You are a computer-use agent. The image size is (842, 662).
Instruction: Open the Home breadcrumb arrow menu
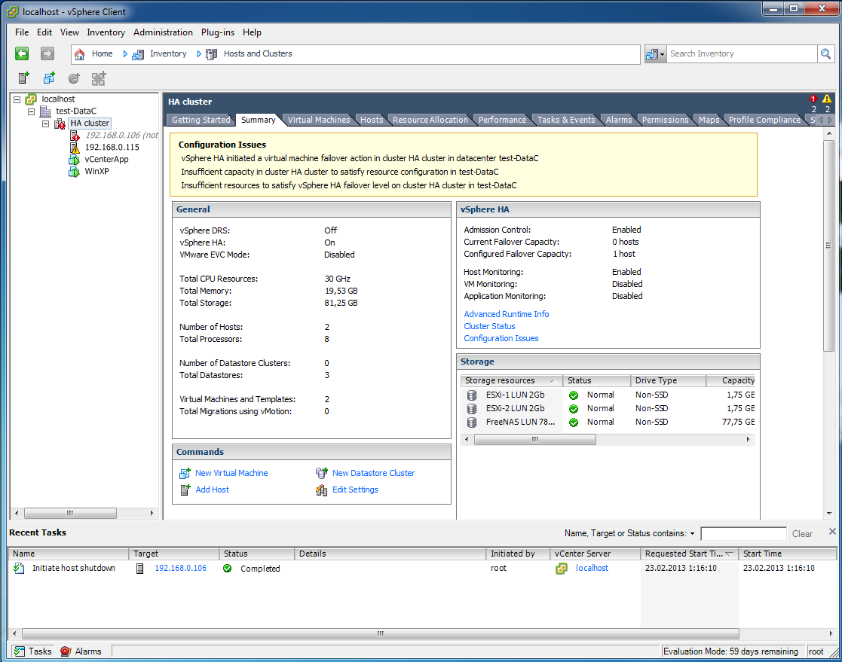click(x=125, y=54)
